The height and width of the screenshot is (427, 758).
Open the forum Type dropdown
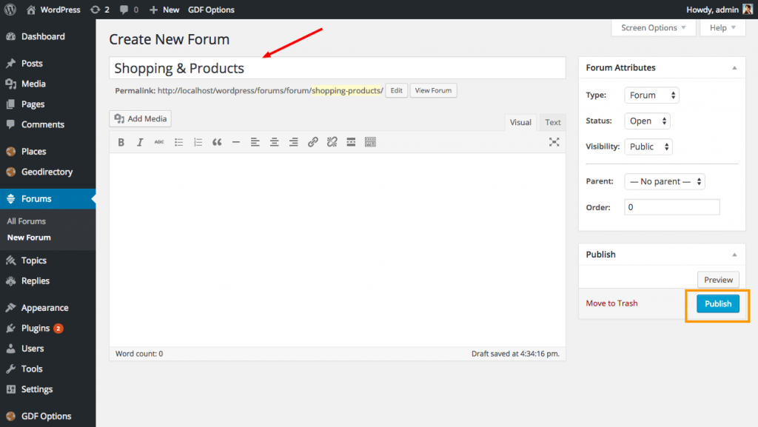pos(651,95)
